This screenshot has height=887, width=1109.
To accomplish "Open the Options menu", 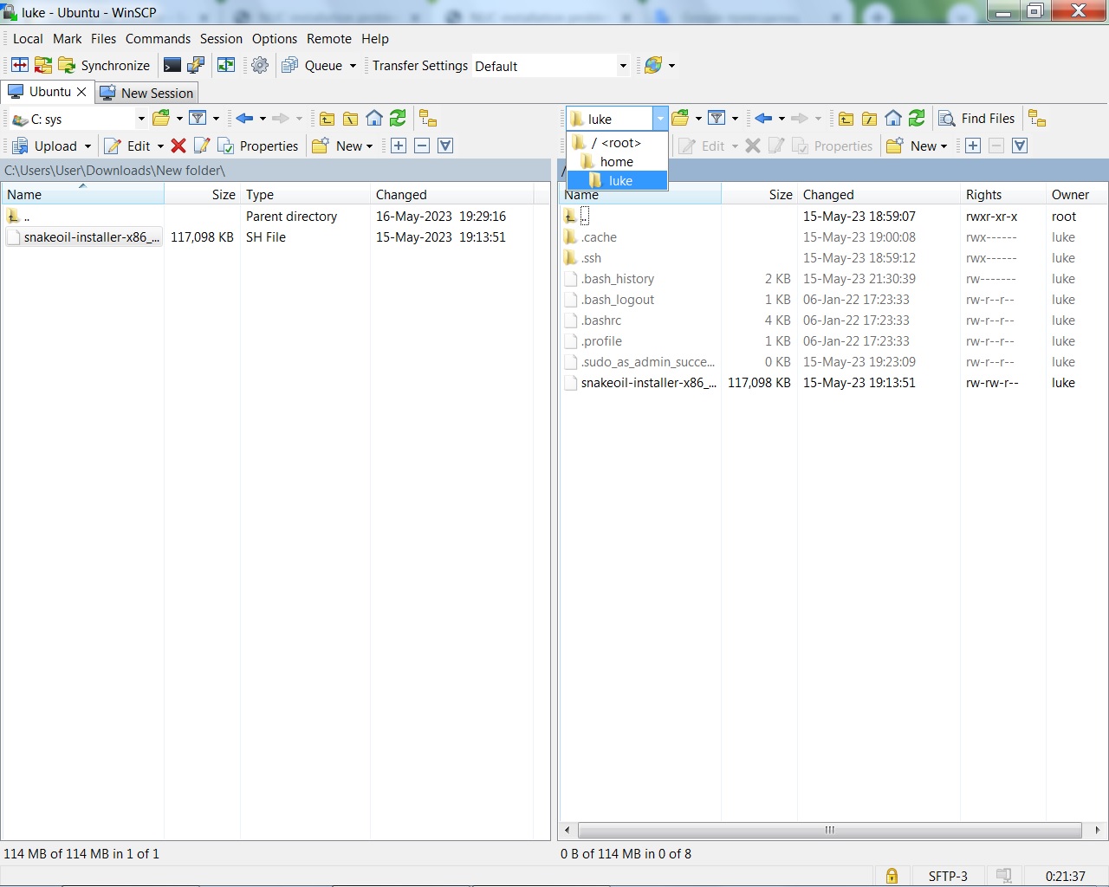I will [x=275, y=39].
